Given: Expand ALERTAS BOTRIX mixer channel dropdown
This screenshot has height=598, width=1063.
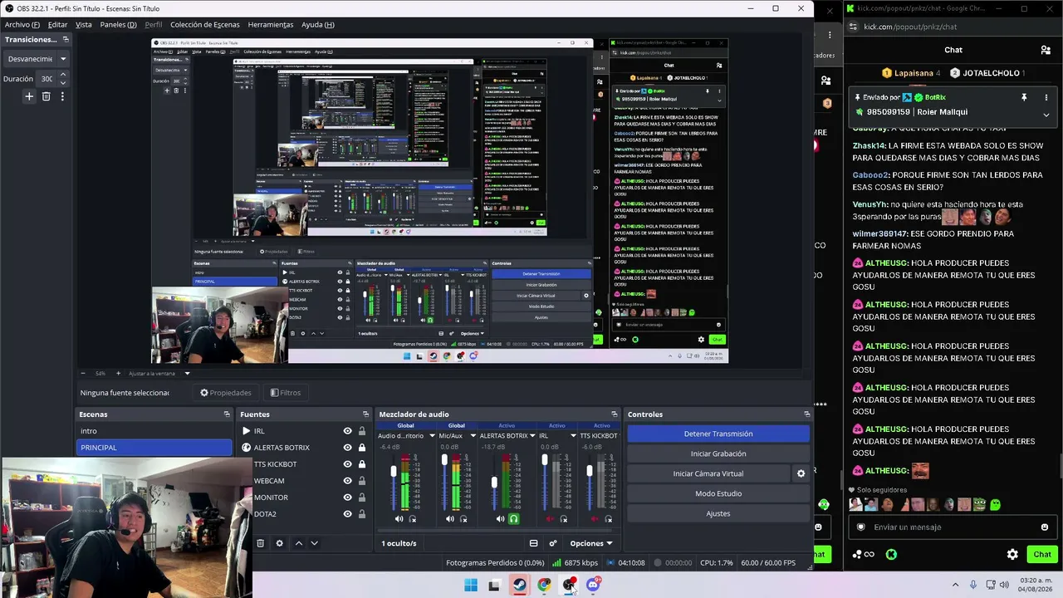Looking at the screenshot, I should 532,436.
